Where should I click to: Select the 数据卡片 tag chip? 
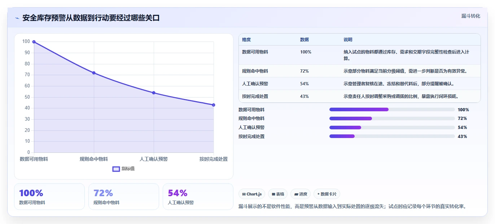[x=327, y=194]
